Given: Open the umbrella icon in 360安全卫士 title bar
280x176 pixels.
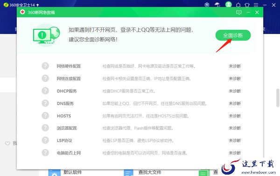Looking at the screenshot, I should coord(217,5).
